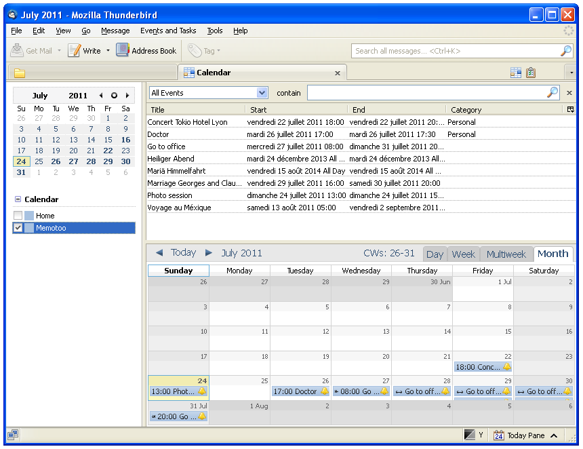The height and width of the screenshot is (449, 583).
Task: Click the column picker icon in event list
Action: tap(570, 109)
